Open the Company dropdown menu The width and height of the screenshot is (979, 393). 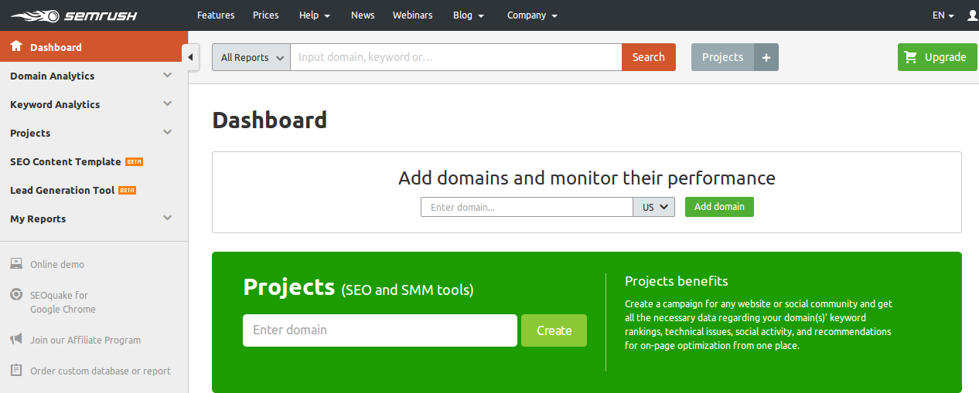(x=532, y=15)
